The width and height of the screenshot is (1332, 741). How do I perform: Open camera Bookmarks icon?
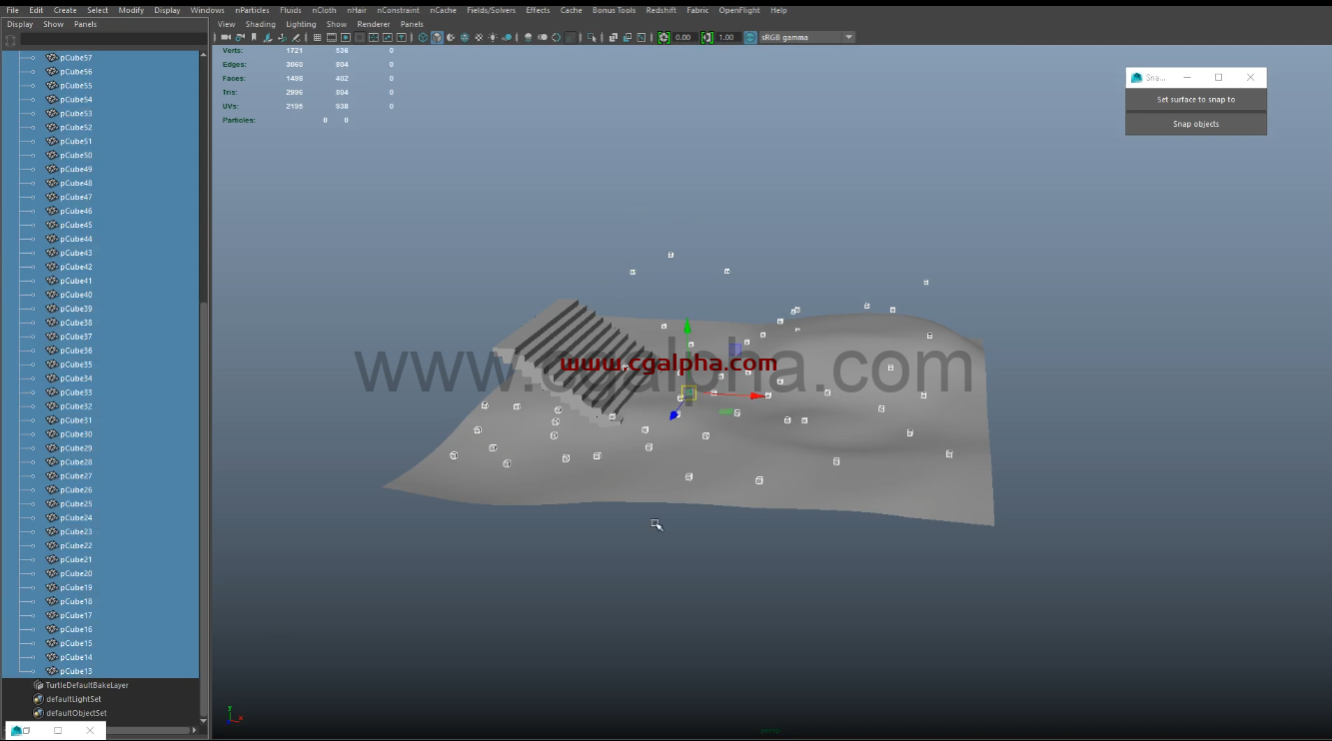click(x=254, y=37)
